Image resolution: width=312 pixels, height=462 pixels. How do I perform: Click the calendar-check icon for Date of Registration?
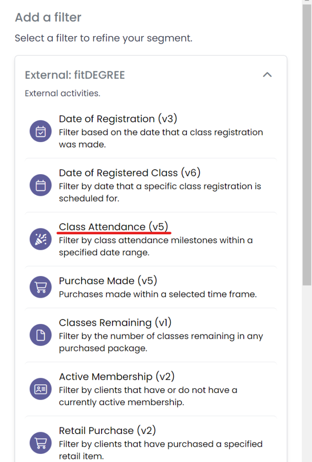41,132
